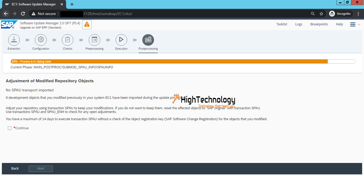
Task: Click the 92% progress bar
Action: (x=183, y=61)
